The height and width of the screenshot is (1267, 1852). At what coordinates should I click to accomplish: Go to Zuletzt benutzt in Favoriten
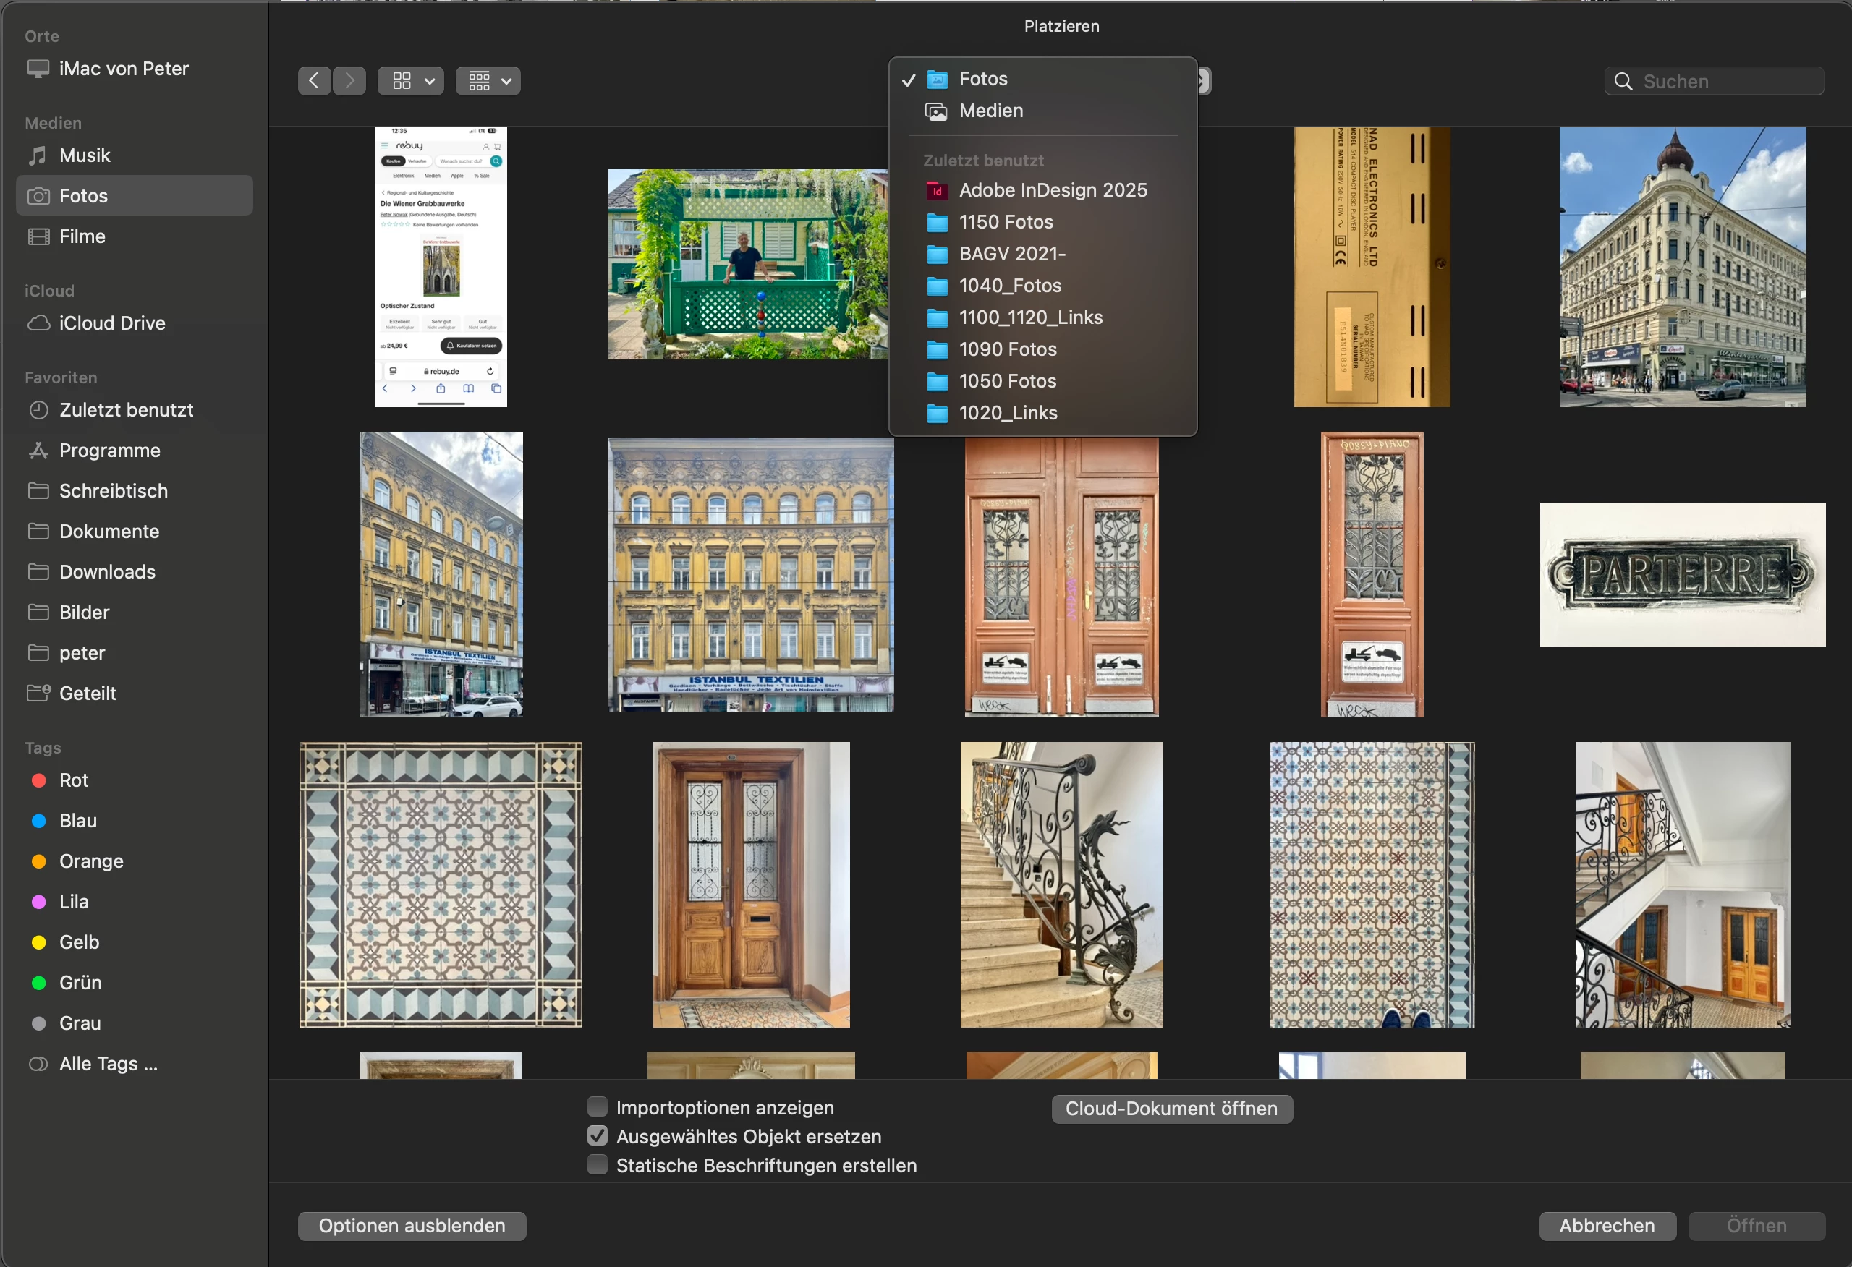click(x=126, y=409)
